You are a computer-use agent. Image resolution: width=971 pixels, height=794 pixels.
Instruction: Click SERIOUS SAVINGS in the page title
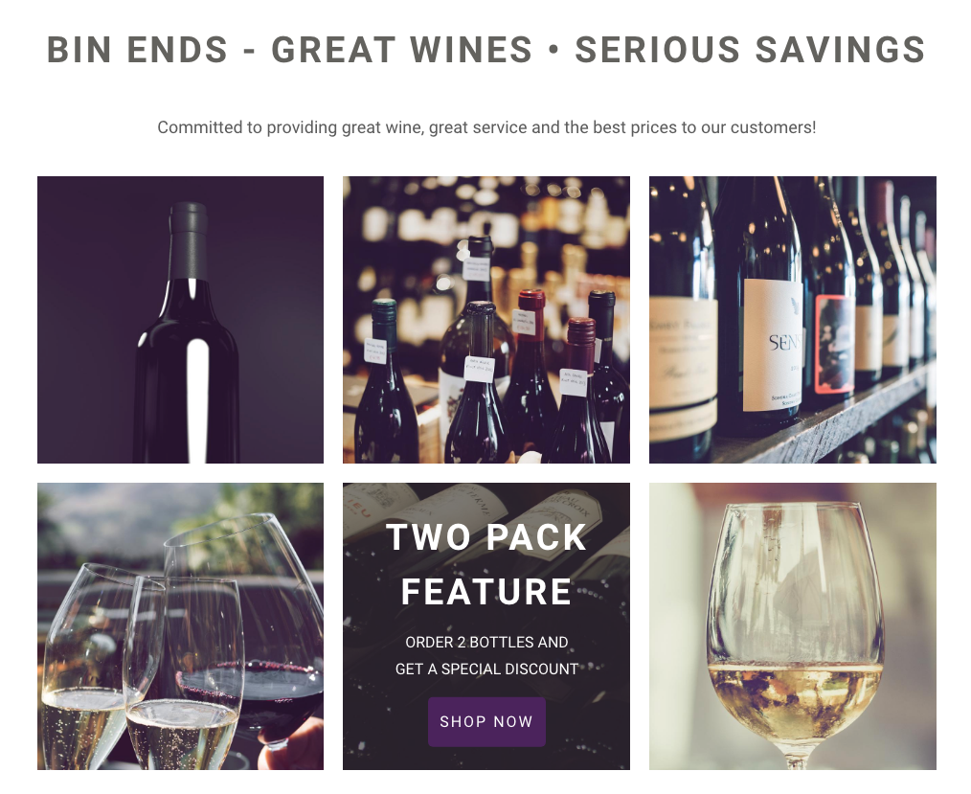tap(750, 50)
